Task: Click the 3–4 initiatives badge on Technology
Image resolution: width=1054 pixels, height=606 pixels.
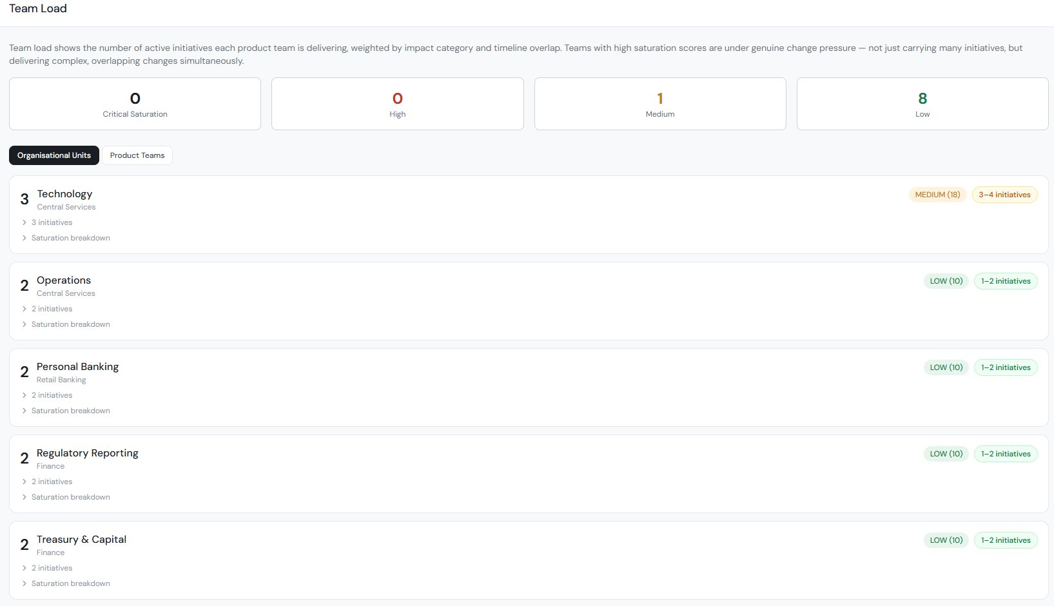Action: coord(1004,194)
